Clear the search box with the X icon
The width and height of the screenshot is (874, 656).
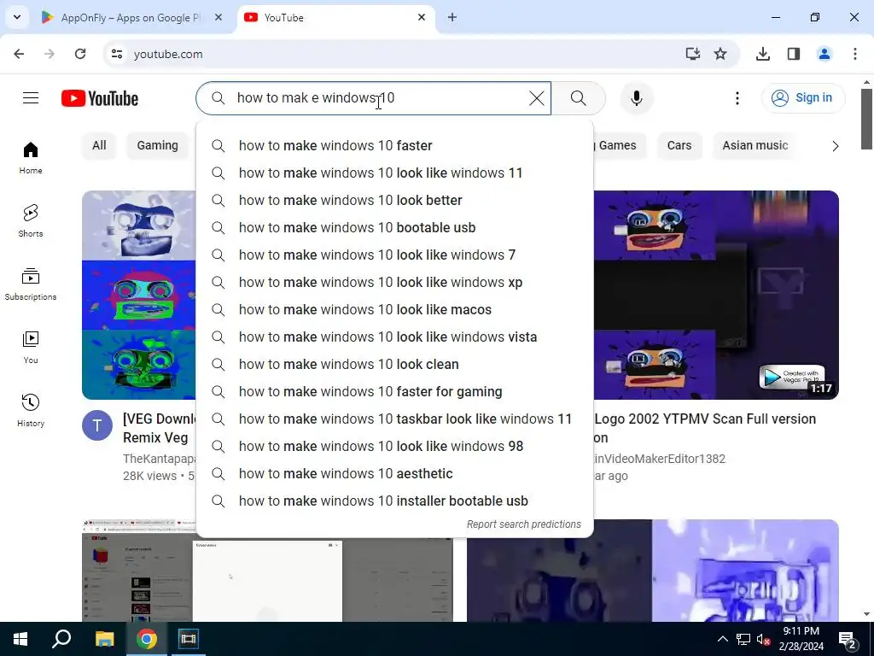point(536,98)
